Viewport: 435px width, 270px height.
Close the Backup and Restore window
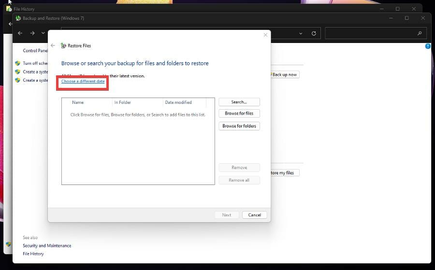click(x=423, y=18)
